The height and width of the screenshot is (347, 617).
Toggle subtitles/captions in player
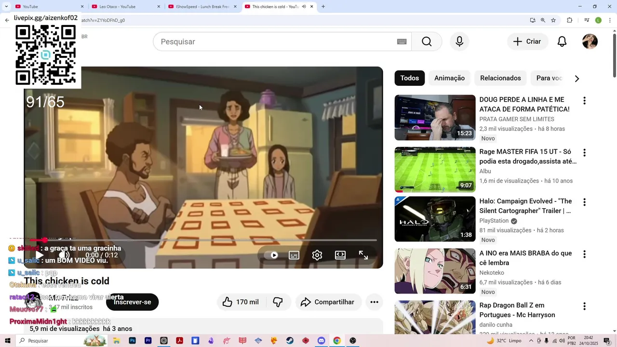pyautogui.click(x=294, y=255)
